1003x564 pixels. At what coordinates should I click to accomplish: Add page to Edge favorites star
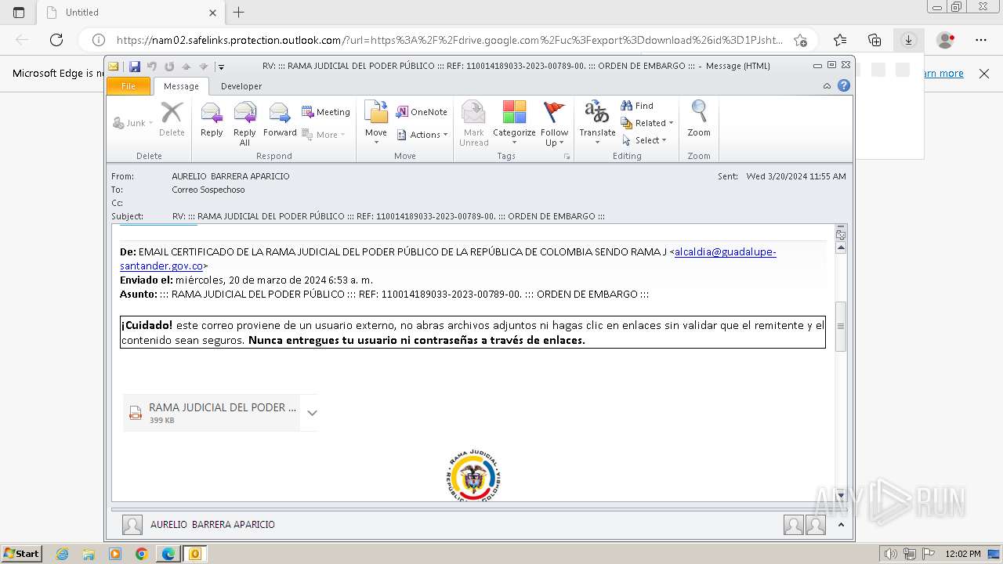point(800,40)
